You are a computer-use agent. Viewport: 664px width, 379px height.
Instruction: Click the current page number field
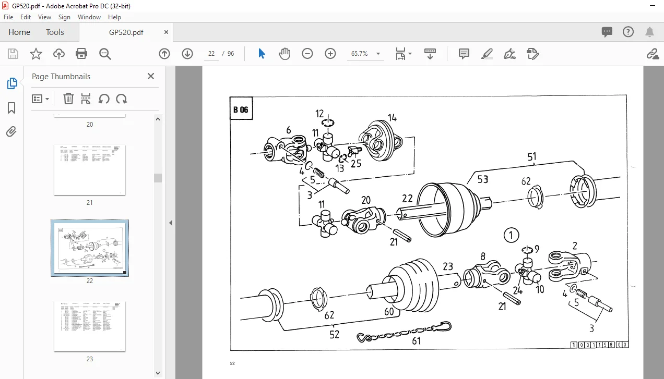(x=211, y=54)
